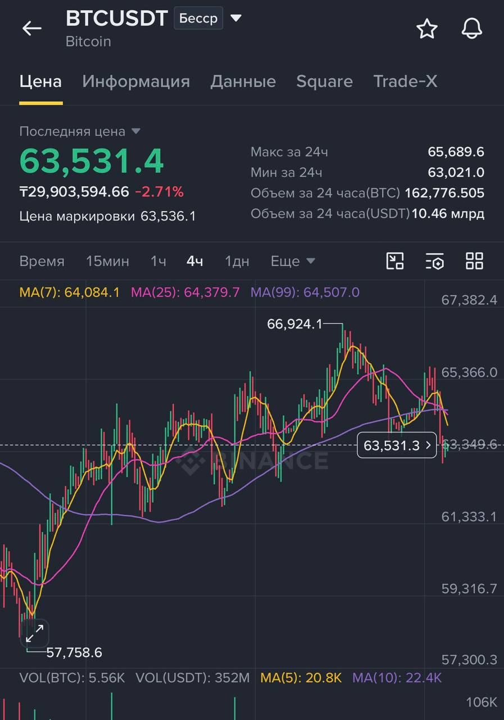Open price alerts bell icon
Image resolution: width=504 pixels, height=720 pixels.
[x=472, y=29]
